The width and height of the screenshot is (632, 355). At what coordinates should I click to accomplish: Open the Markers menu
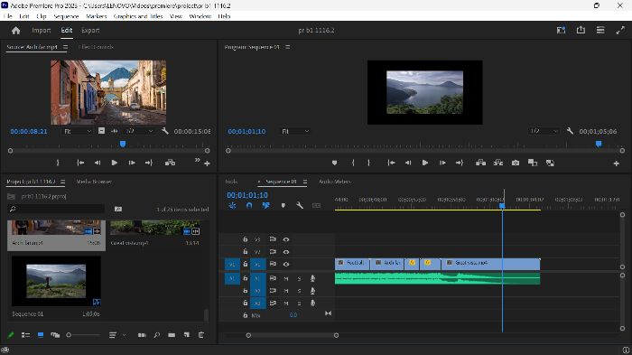point(97,16)
